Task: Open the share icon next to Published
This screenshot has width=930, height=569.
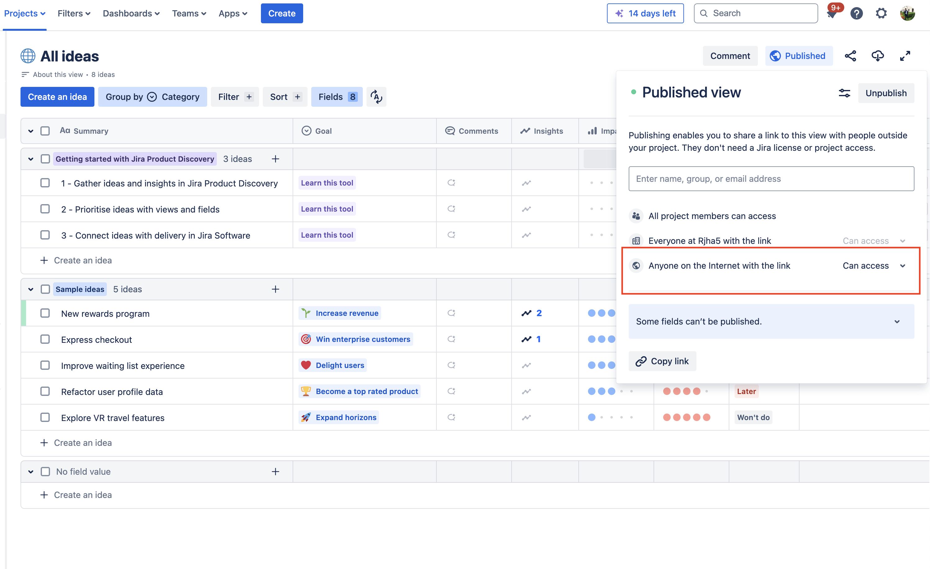Action: 851,56
